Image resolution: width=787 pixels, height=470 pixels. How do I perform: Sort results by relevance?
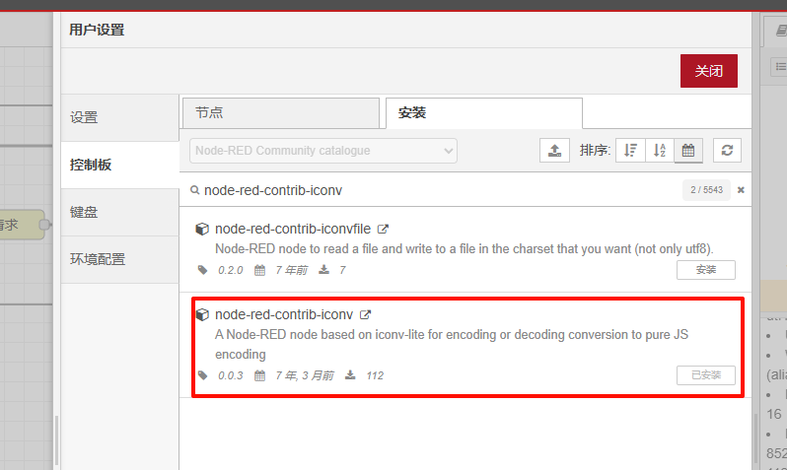click(630, 151)
